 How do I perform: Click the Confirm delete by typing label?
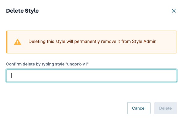[x=47, y=64]
